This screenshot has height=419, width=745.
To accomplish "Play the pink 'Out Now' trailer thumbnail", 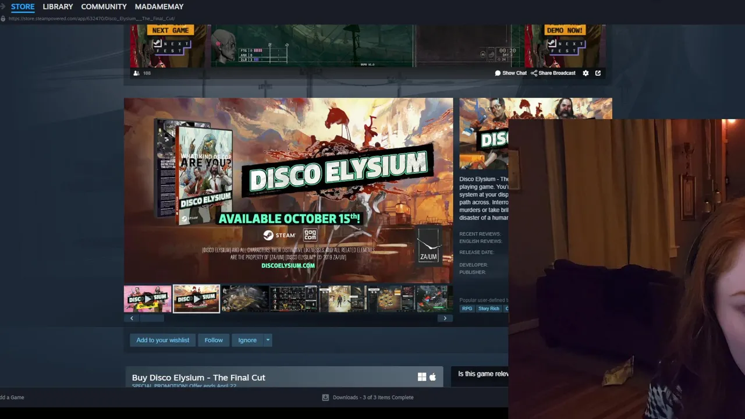I will (148, 299).
